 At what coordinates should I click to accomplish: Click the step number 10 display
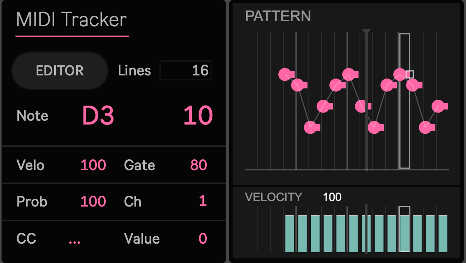click(x=198, y=116)
